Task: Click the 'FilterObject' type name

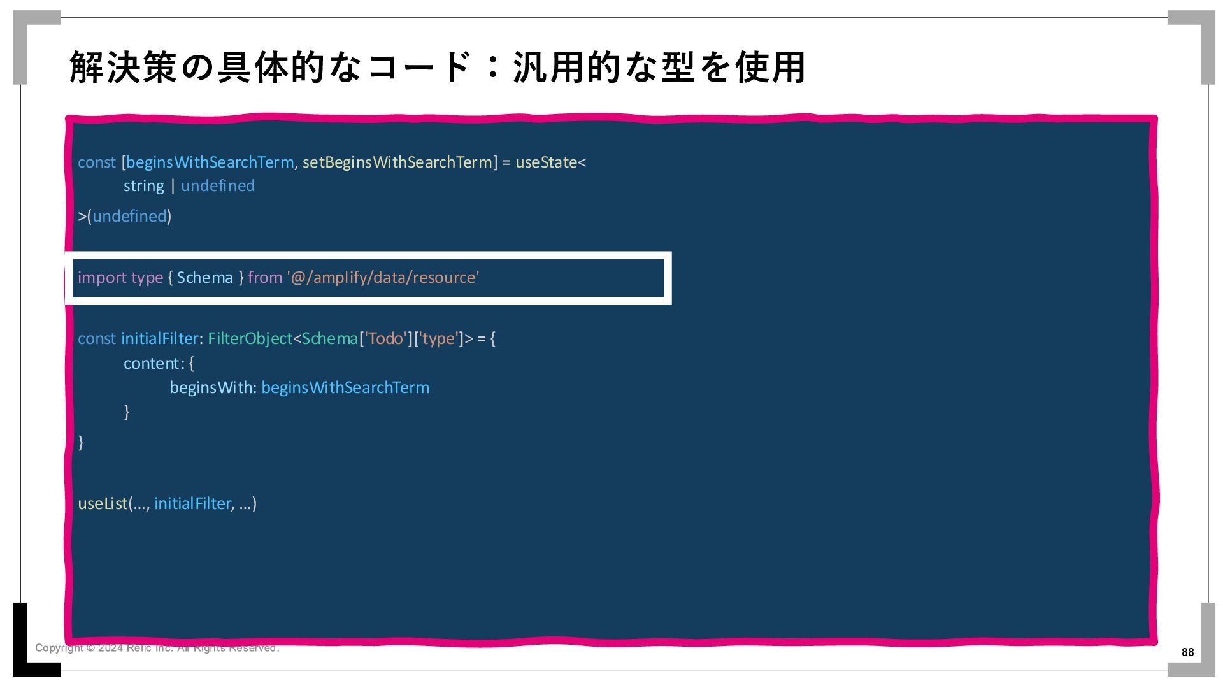Action: coord(250,339)
